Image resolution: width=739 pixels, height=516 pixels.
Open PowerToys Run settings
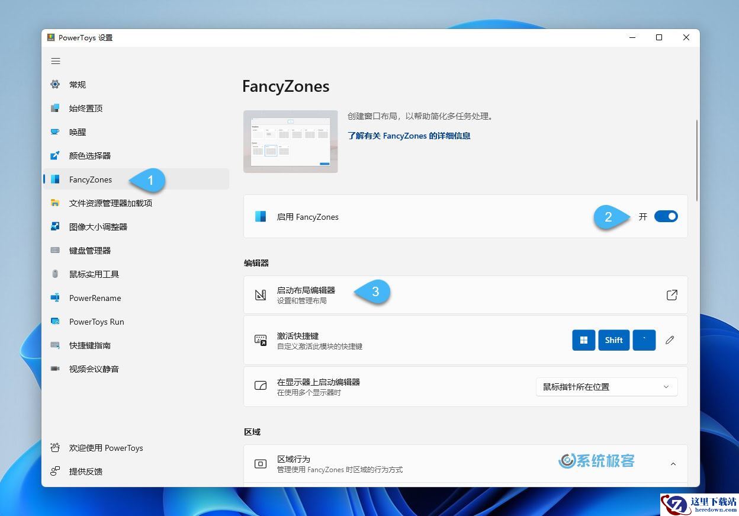click(x=136, y=321)
